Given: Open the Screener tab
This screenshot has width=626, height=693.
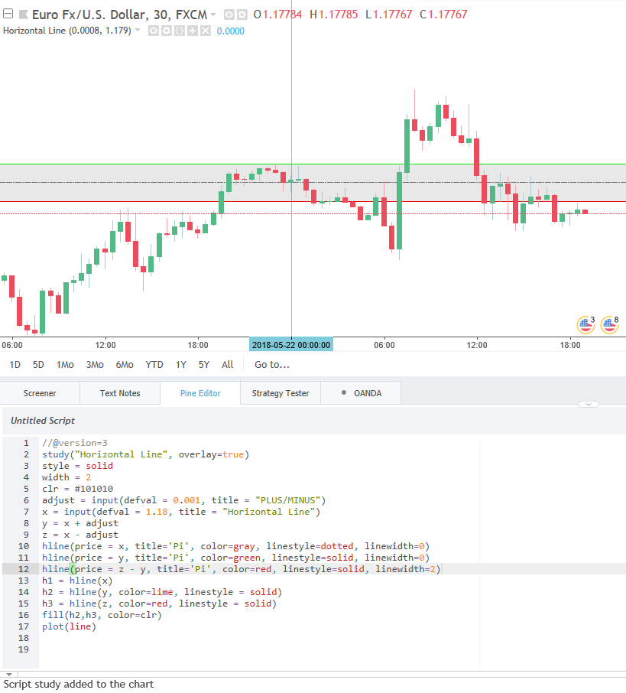Looking at the screenshot, I should click(40, 393).
